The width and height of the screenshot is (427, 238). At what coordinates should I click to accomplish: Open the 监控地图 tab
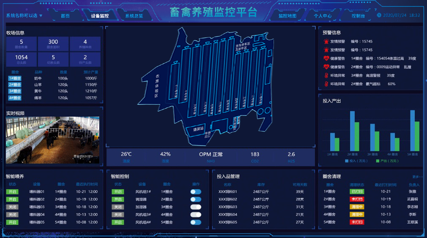click(x=287, y=16)
